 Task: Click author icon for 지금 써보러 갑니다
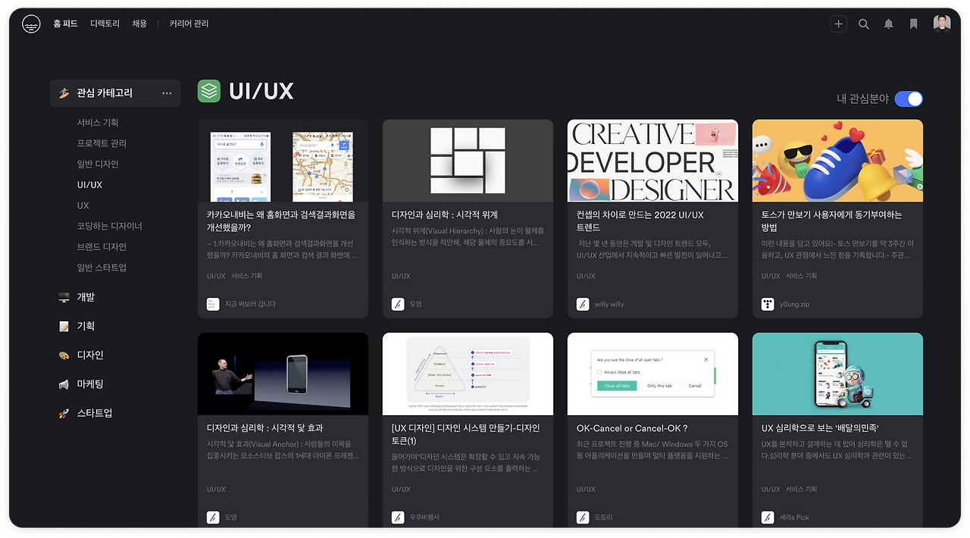pos(213,304)
